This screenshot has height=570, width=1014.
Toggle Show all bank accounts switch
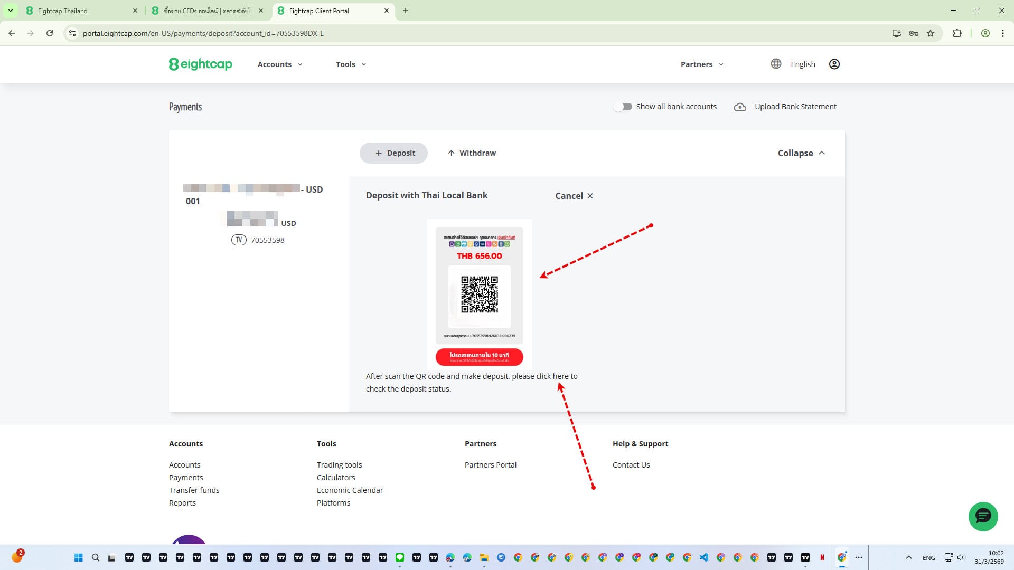click(x=623, y=107)
